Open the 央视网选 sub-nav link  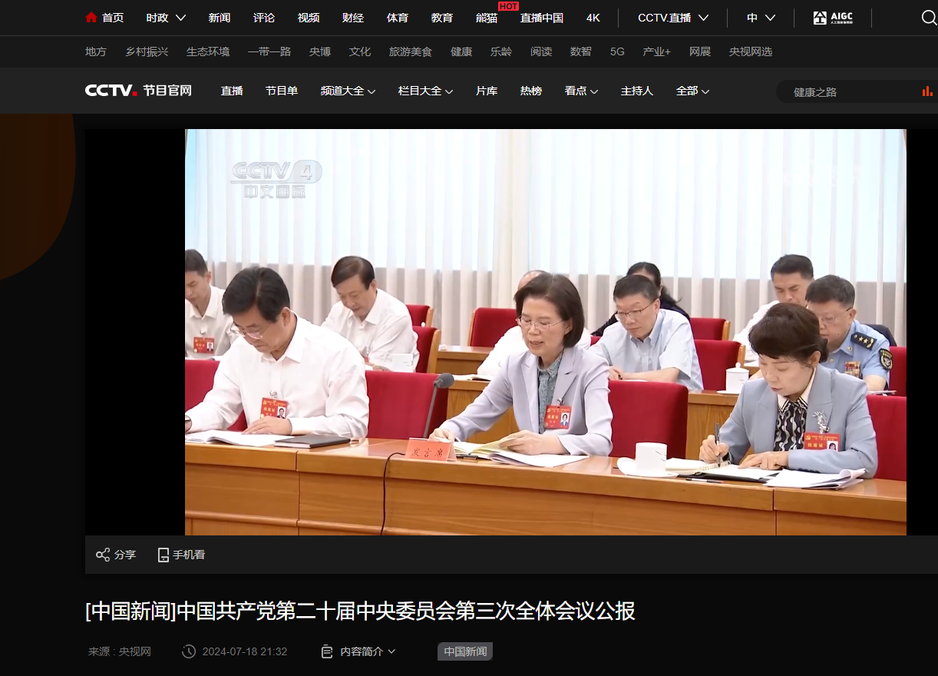click(x=751, y=51)
